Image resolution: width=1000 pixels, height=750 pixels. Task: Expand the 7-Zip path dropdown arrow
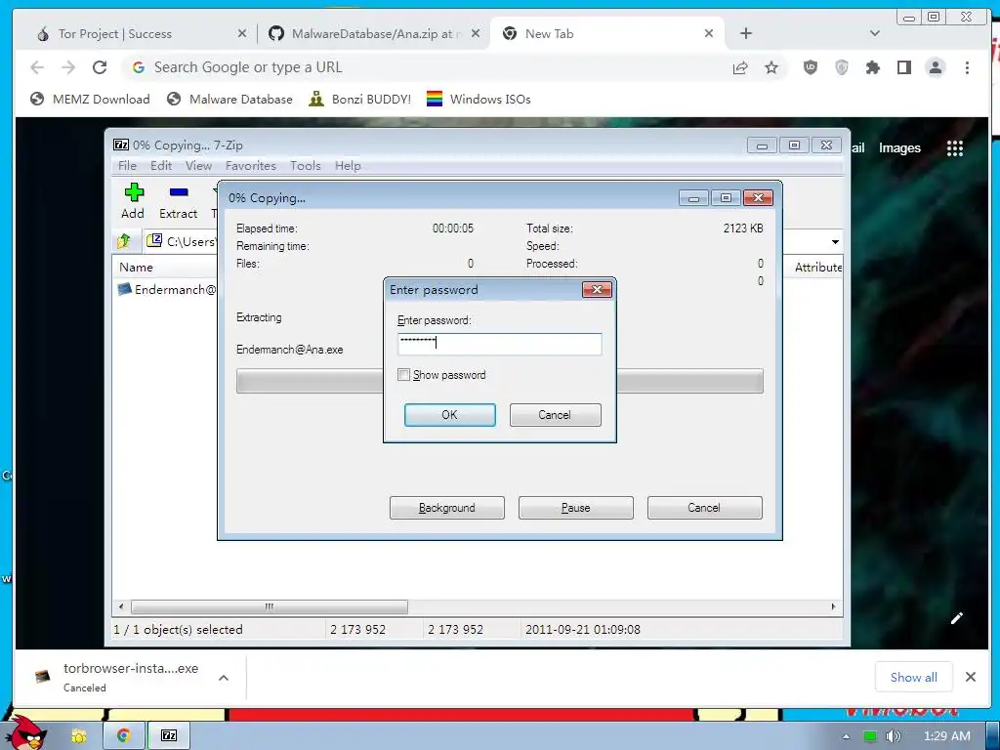tap(835, 242)
